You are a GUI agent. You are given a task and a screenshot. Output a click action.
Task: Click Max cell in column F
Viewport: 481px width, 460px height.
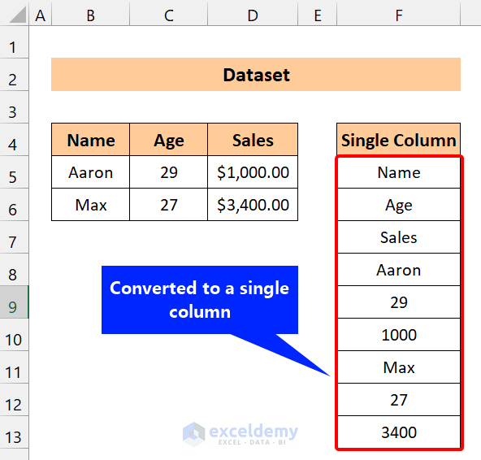tap(398, 367)
